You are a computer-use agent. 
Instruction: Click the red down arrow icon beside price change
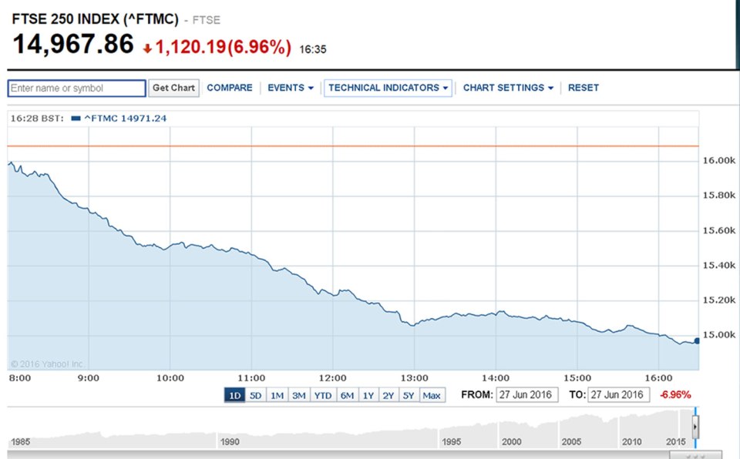[x=147, y=48]
